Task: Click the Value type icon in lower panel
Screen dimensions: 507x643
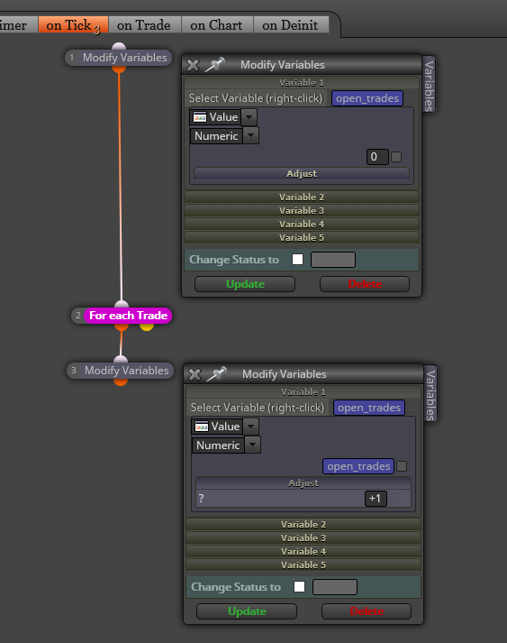Action: 202,427
